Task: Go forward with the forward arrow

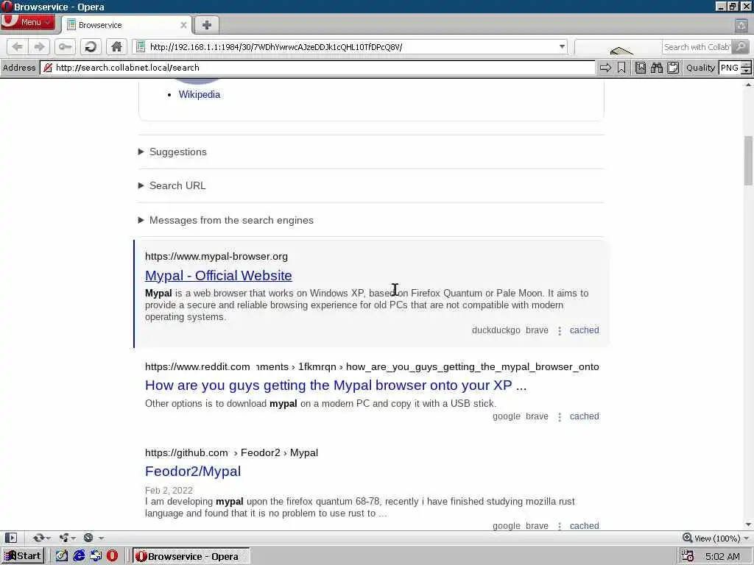Action: (39, 46)
